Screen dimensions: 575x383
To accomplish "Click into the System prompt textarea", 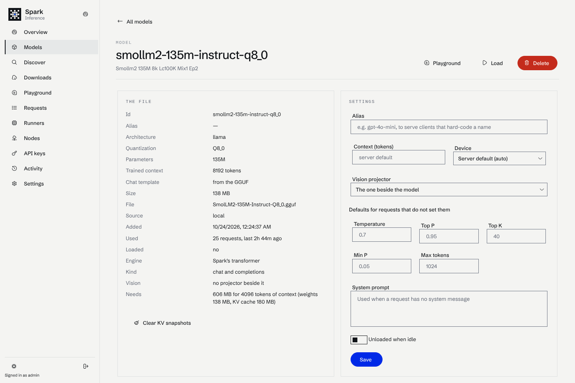I will pos(449,309).
